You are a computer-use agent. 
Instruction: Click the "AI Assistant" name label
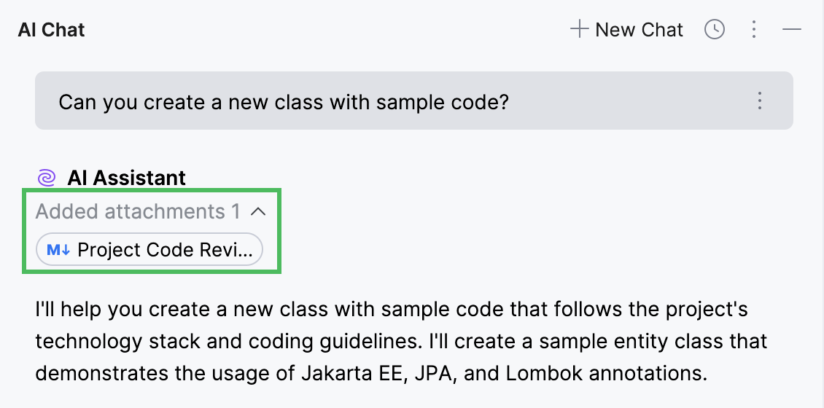tap(127, 178)
